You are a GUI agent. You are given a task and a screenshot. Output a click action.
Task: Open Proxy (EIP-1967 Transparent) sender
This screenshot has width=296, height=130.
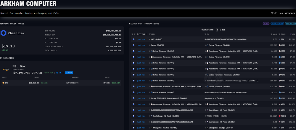(x=169, y=98)
